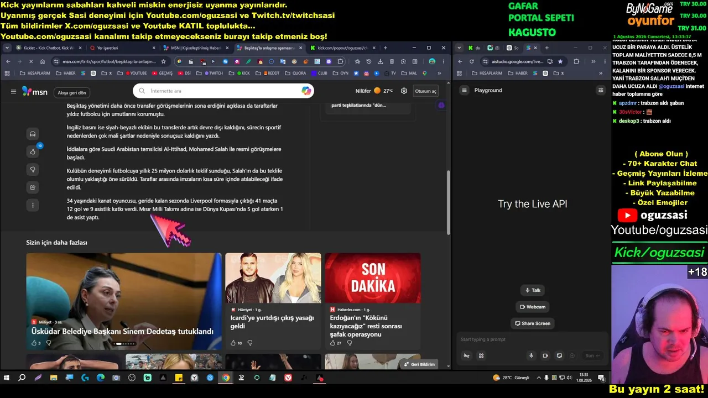Click Share Screen in AI Studio
Screen dimensions: 708x398
click(532, 323)
